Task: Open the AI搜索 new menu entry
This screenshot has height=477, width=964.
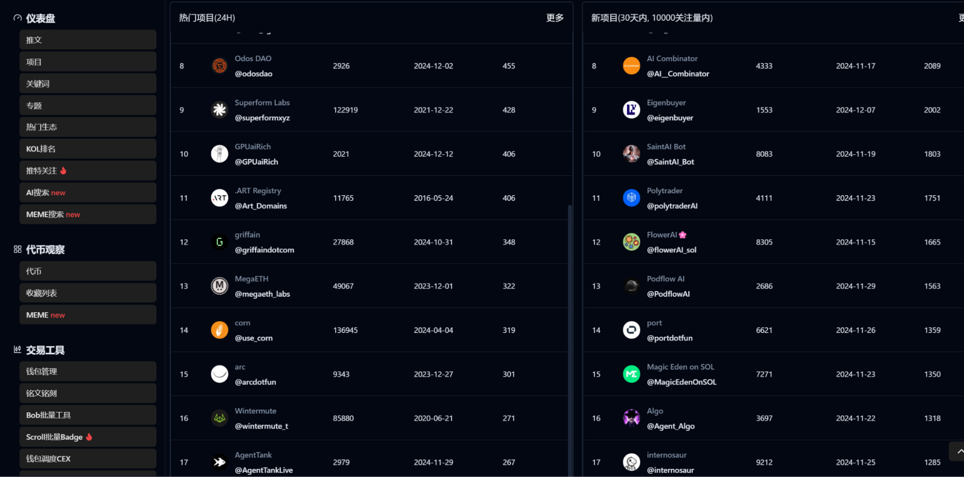Action: (x=88, y=193)
